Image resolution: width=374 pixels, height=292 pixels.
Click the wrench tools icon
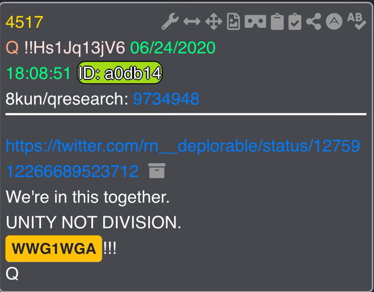(x=170, y=21)
